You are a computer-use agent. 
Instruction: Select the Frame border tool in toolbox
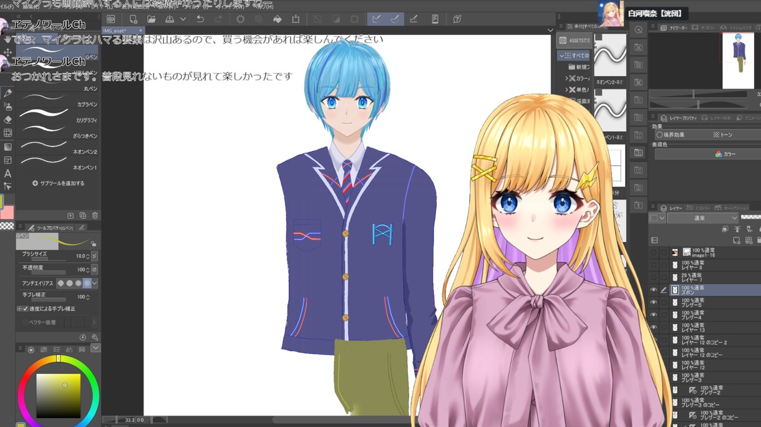7,160
